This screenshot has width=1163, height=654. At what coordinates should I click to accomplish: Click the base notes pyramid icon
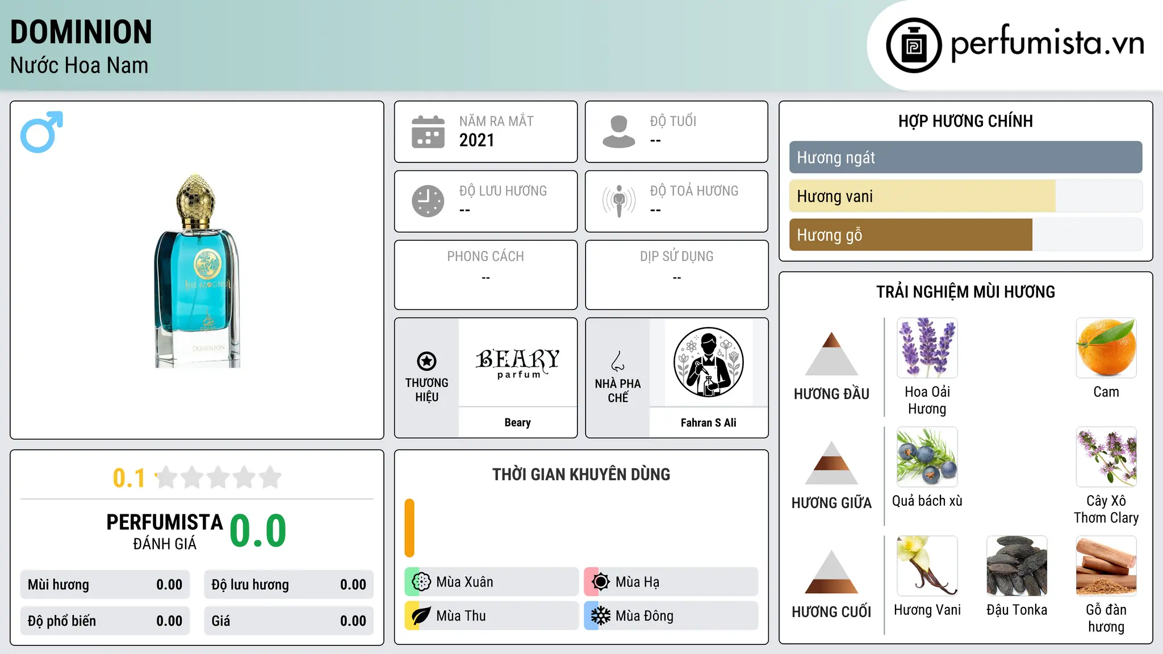[x=831, y=572]
